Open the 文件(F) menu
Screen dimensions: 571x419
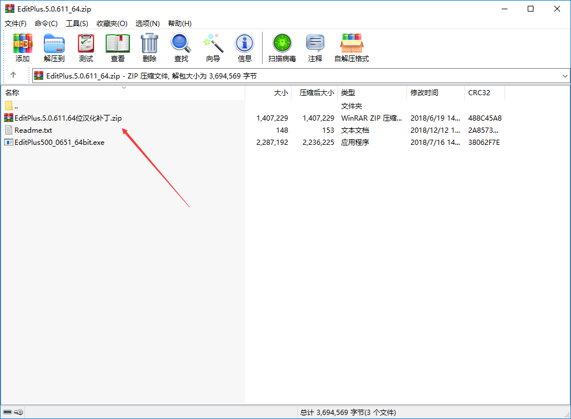click(15, 23)
